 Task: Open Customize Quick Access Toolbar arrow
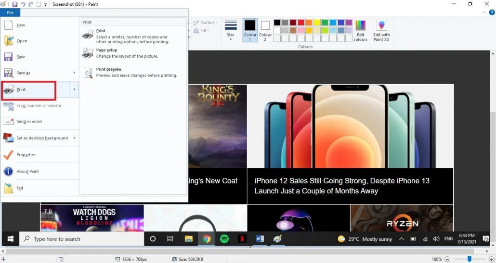(46, 4)
